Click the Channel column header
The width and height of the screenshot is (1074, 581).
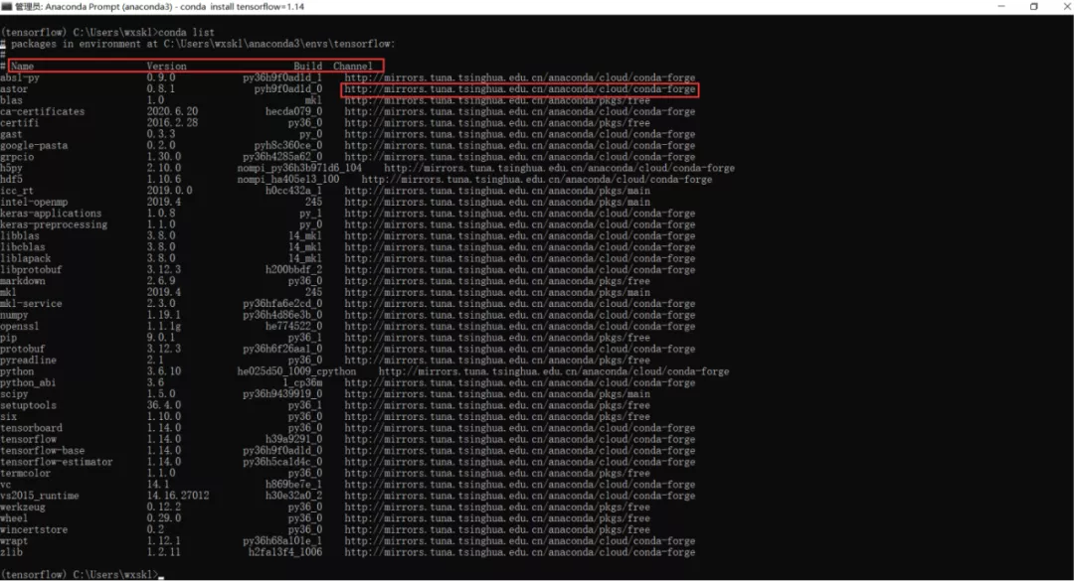[353, 66]
